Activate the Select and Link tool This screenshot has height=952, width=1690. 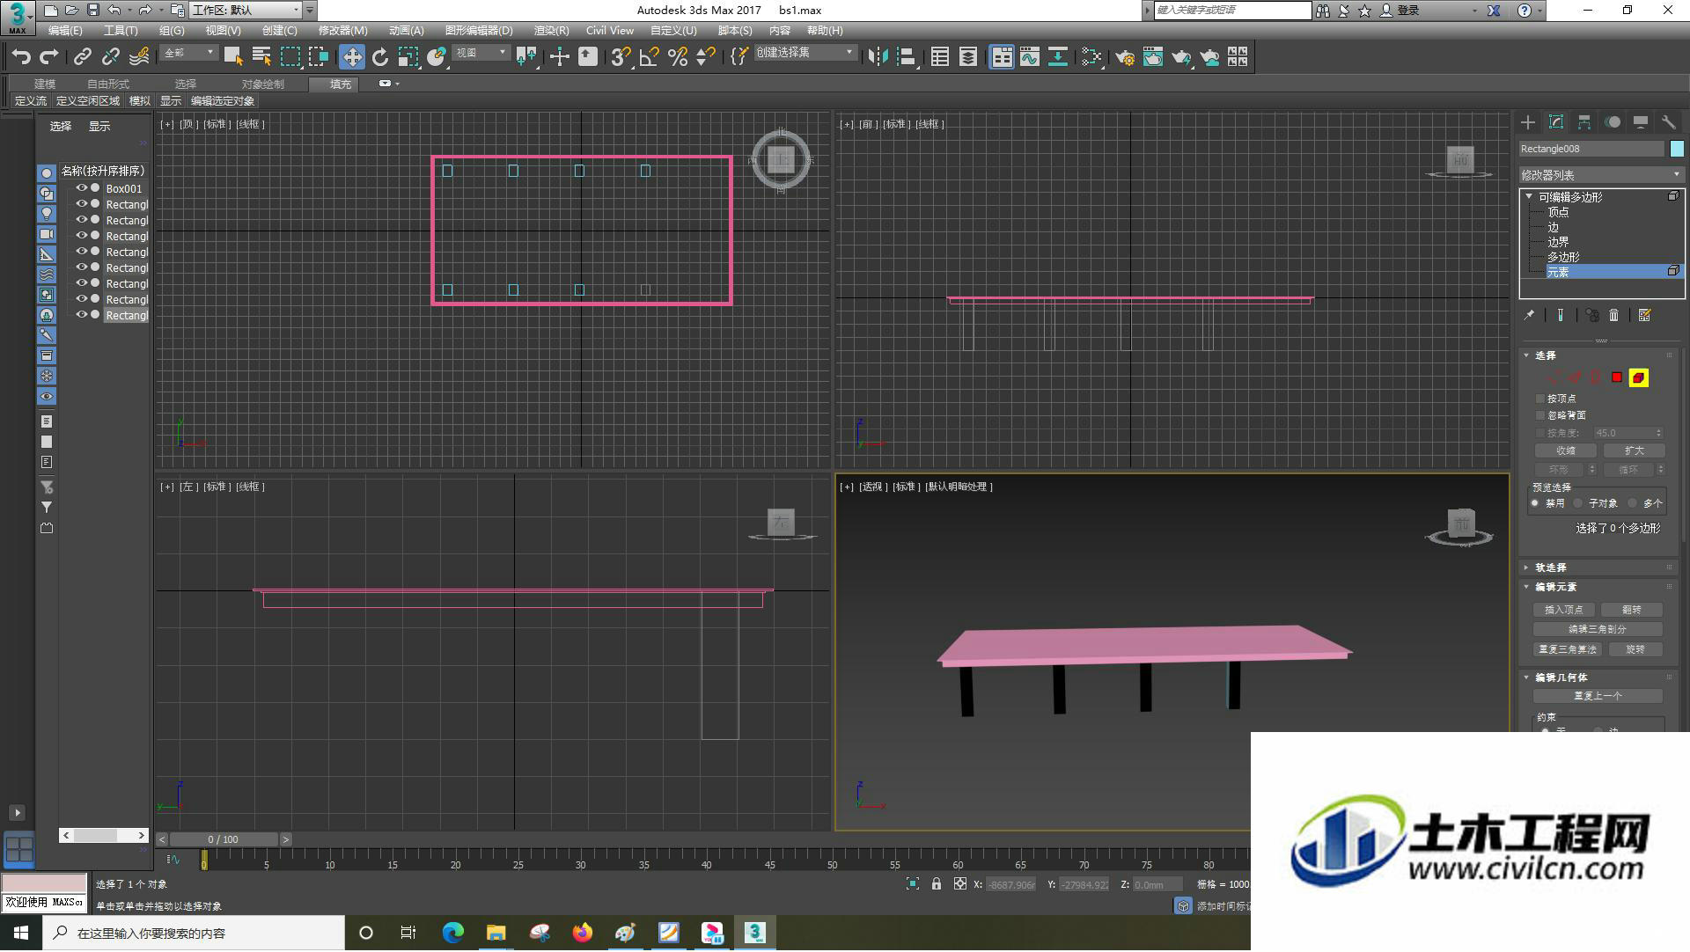point(82,57)
